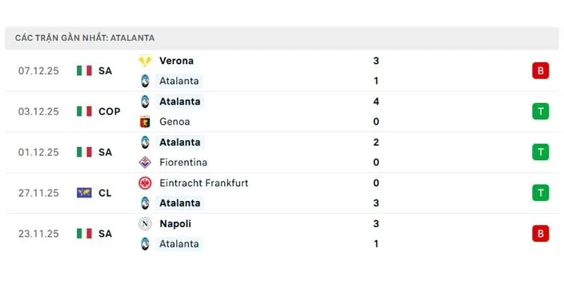Click the red B badge for Napoli match
Viewport: 564px width, 282px height.
[x=541, y=233]
